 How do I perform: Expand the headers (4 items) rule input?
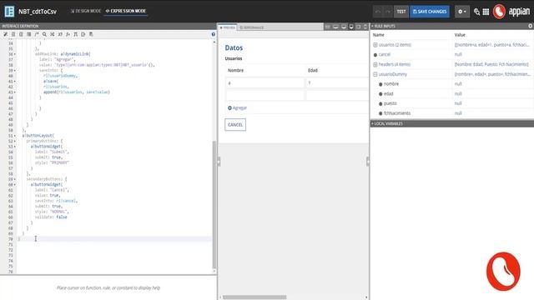tap(375, 64)
